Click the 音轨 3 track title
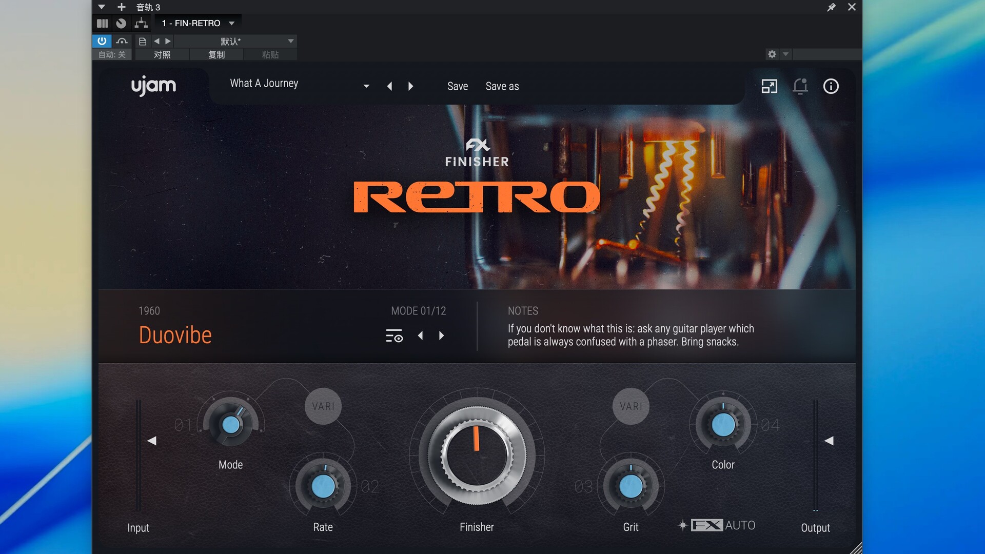 point(148,7)
